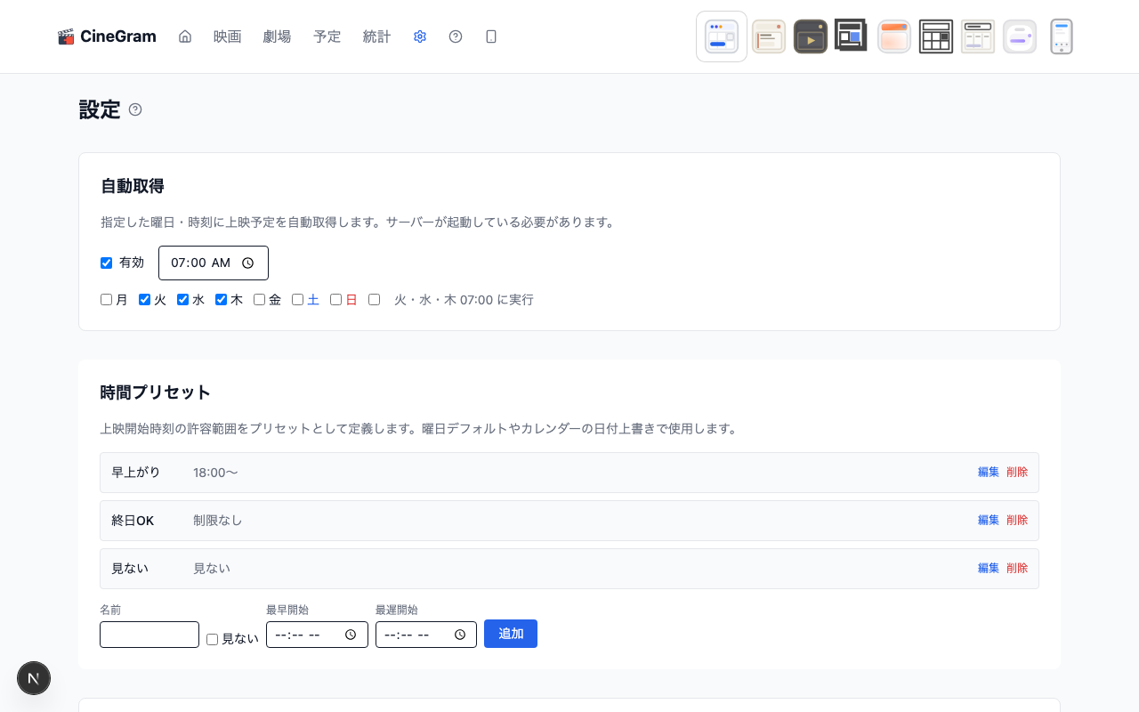Switch to the 統計 page

click(376, 36)
